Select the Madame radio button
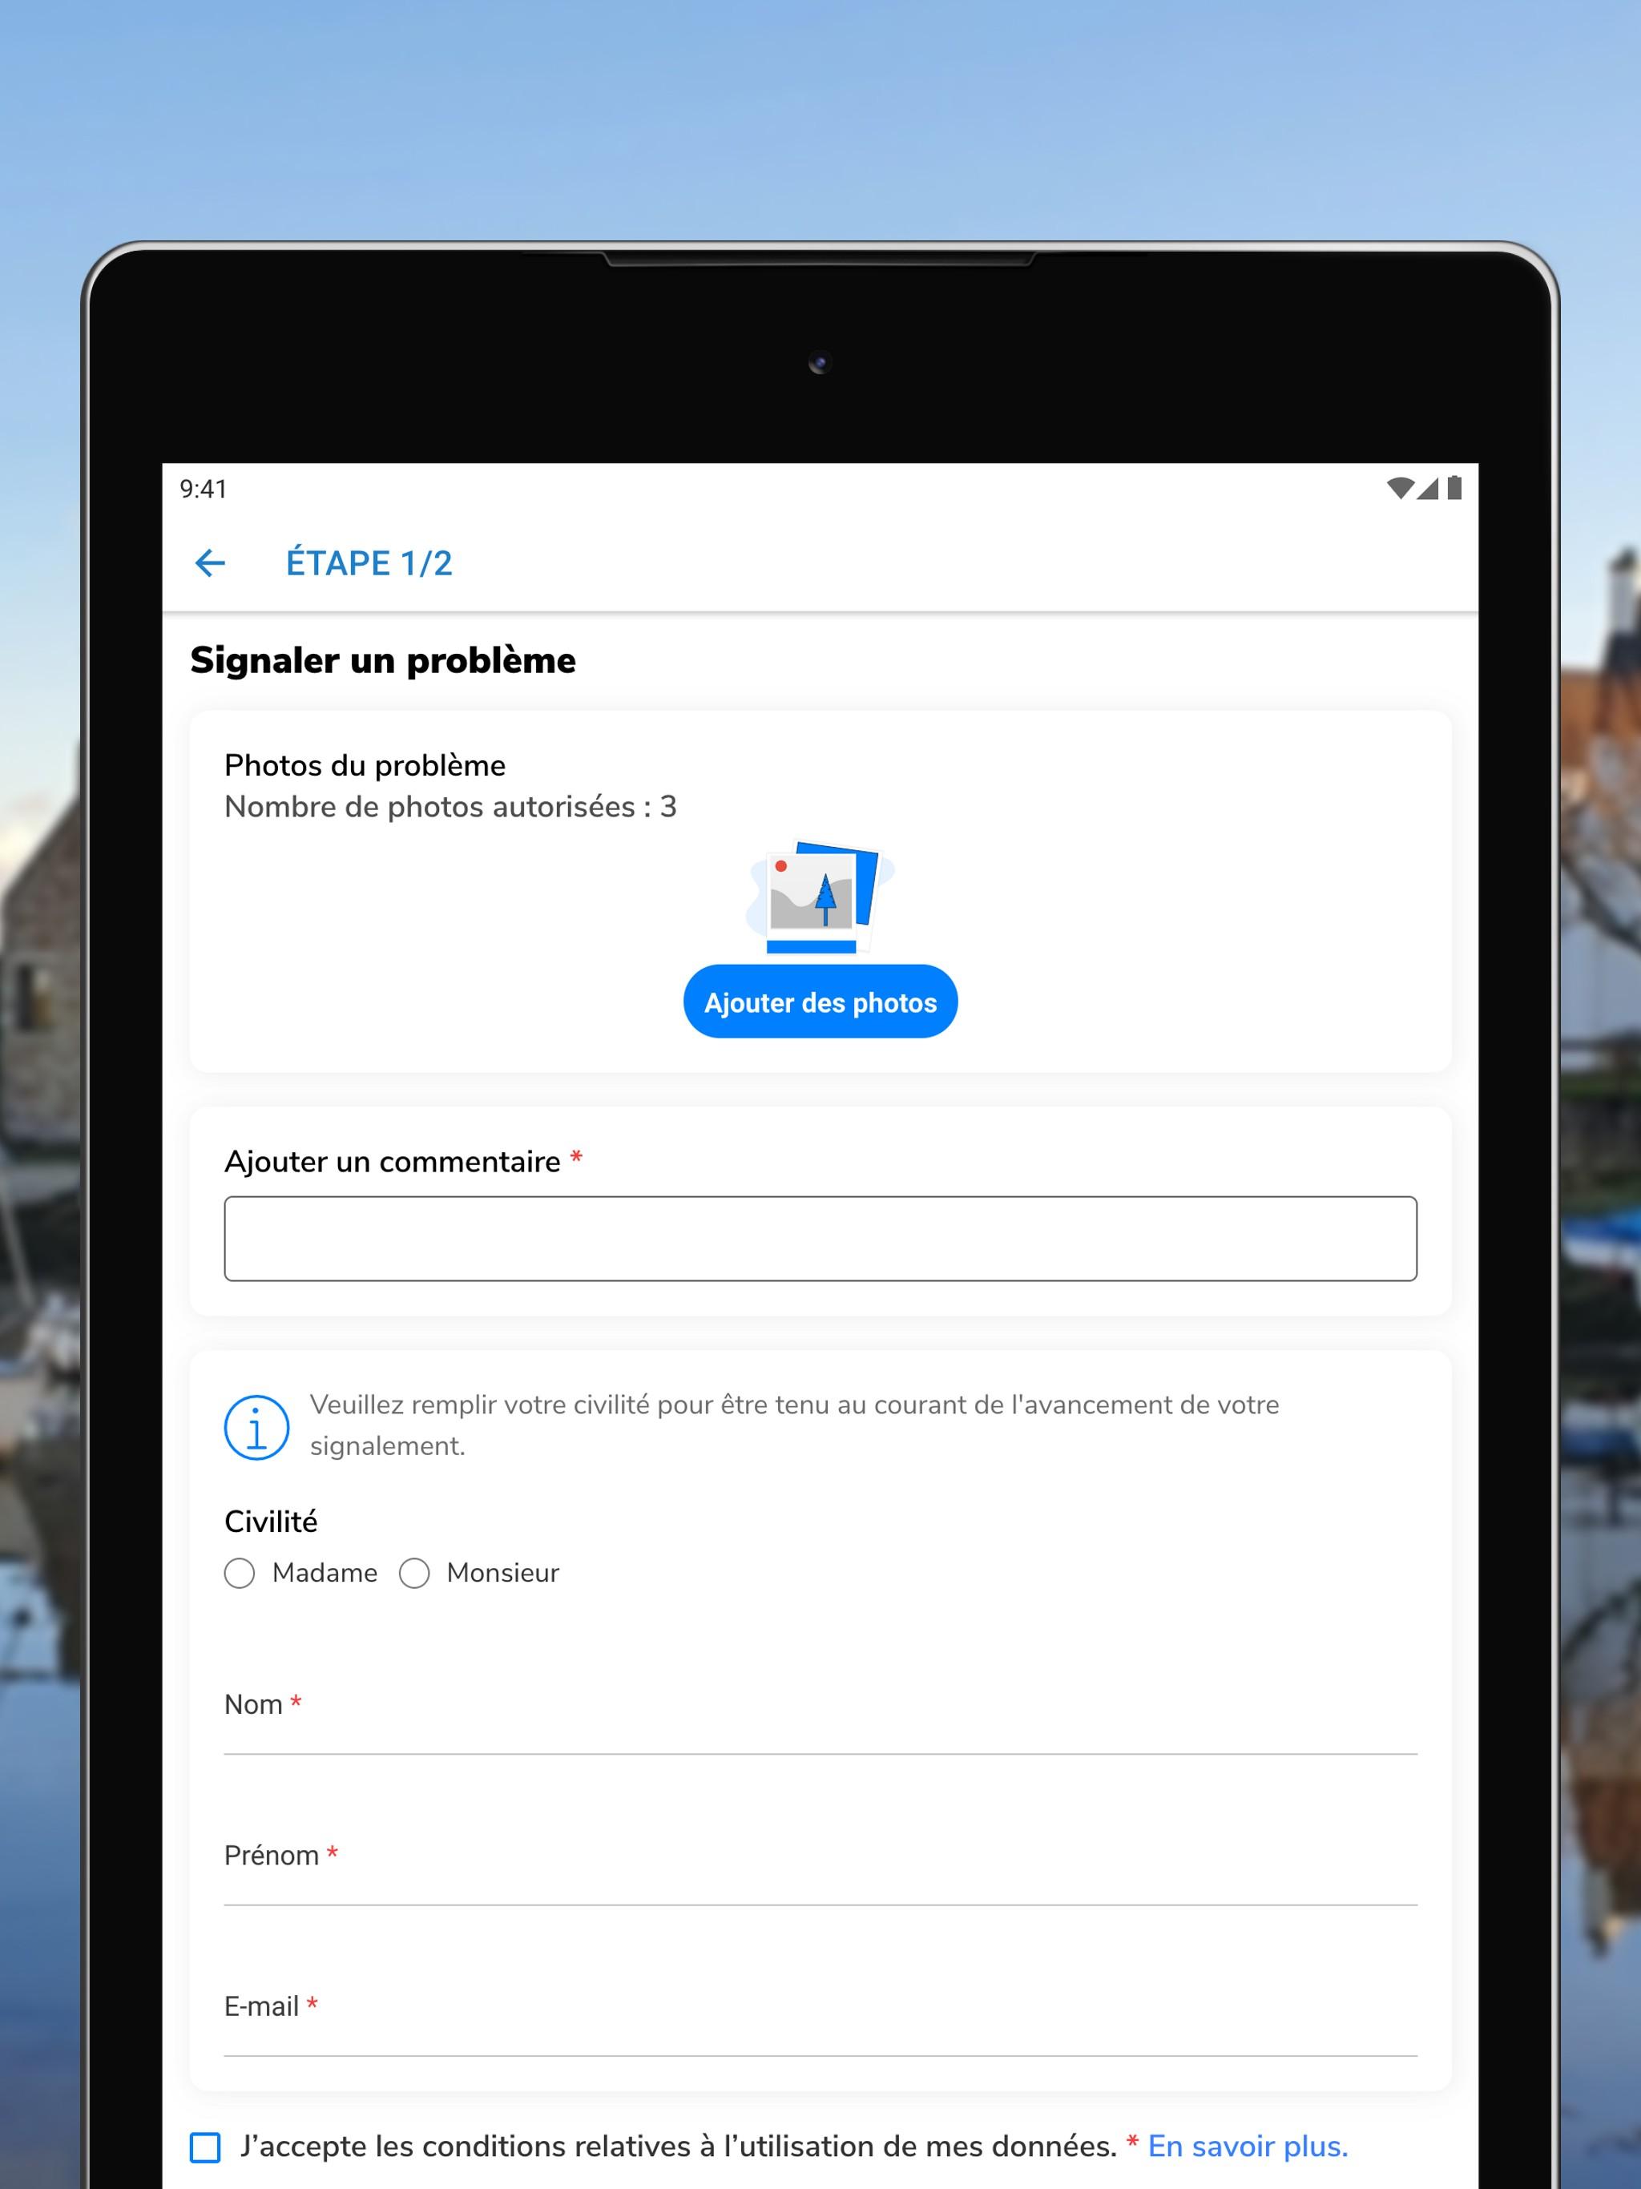 [x=240, y=1574]
